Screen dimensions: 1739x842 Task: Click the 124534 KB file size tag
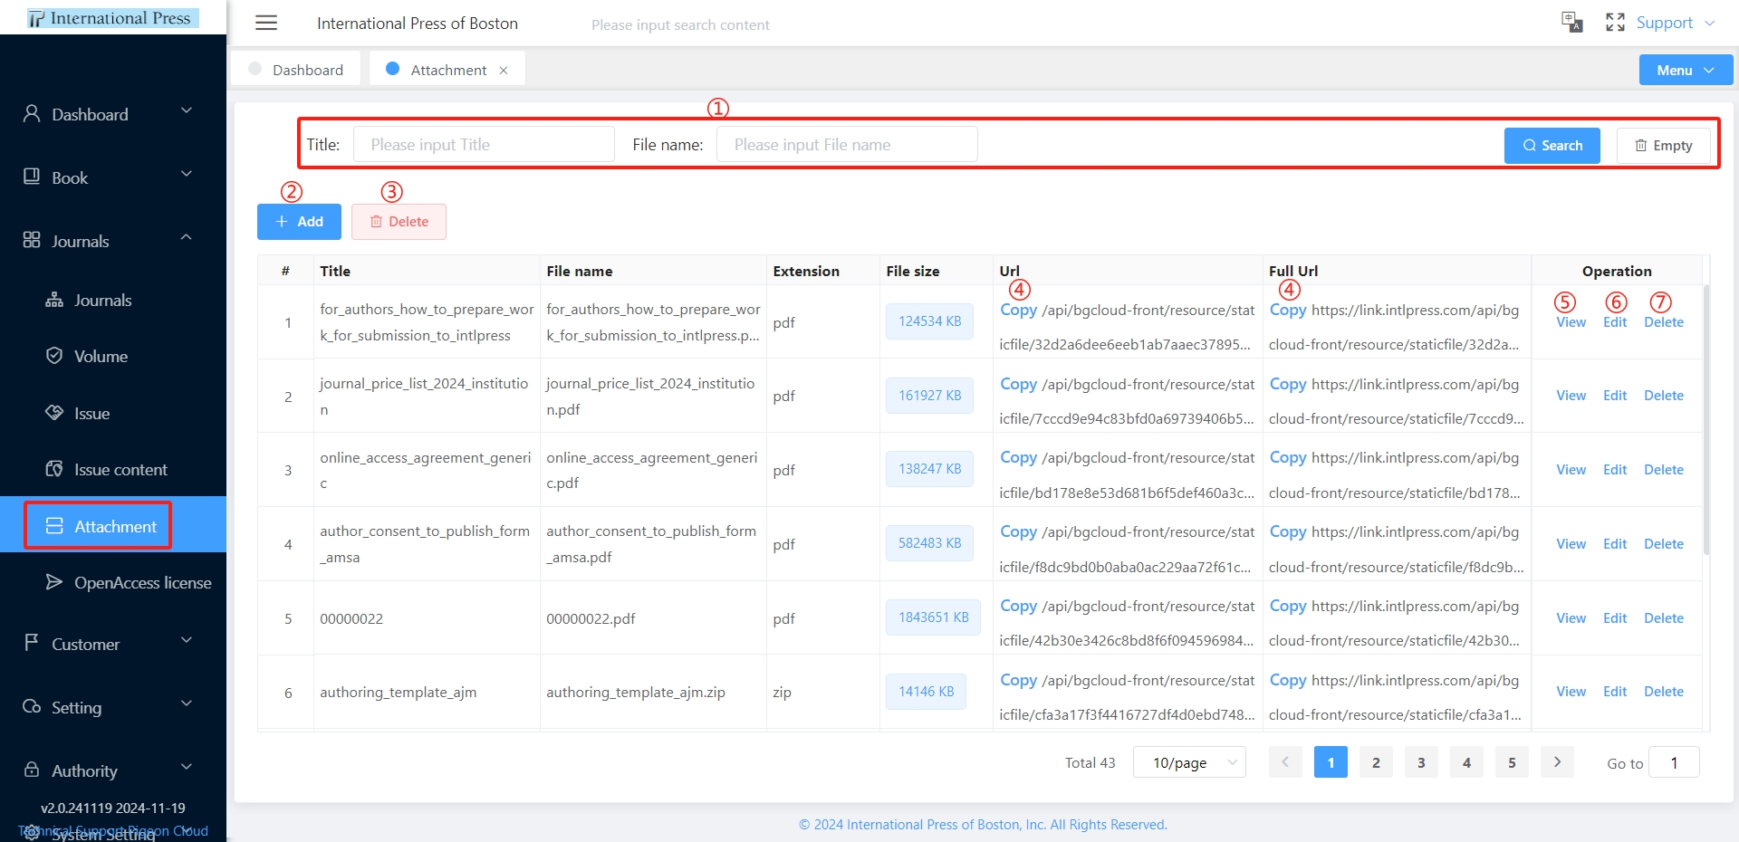(929, 321)
